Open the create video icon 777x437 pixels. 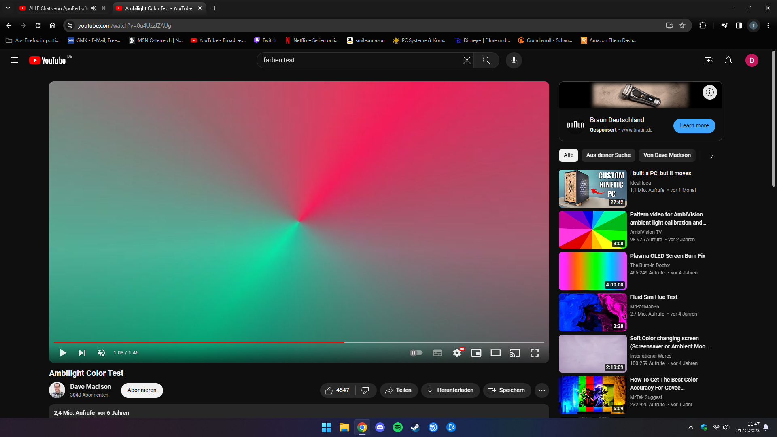pyautogui.click(x=709, y=60)
